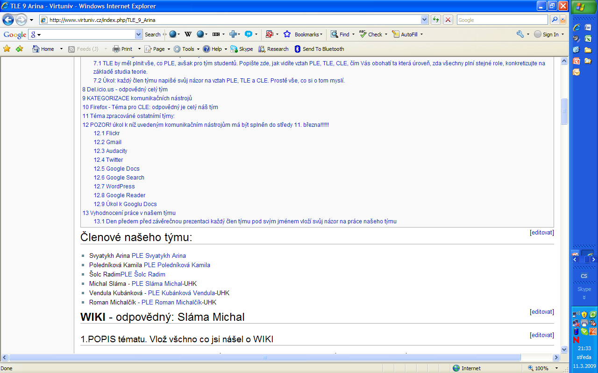
Task: Open the PLE Šolc Radim link
Action: (143, 274)
